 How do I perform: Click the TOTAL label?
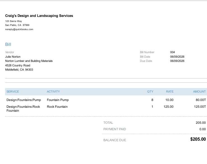tap(108, 123)
